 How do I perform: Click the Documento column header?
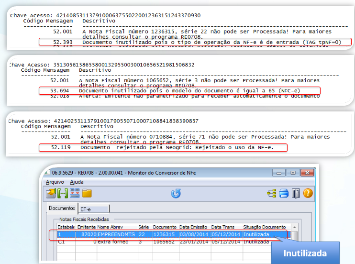[165, 227]
